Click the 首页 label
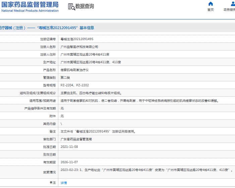The width and height of the screenshot is (235, 188). [x=211, y=10]
